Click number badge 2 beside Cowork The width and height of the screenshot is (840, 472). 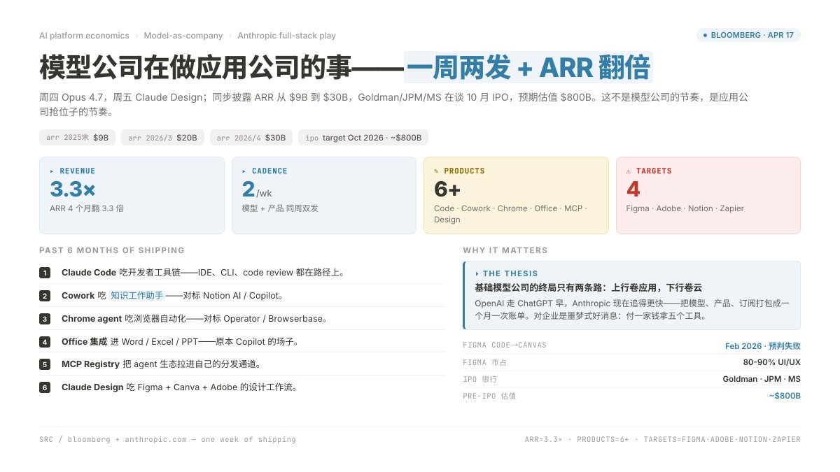45,296
